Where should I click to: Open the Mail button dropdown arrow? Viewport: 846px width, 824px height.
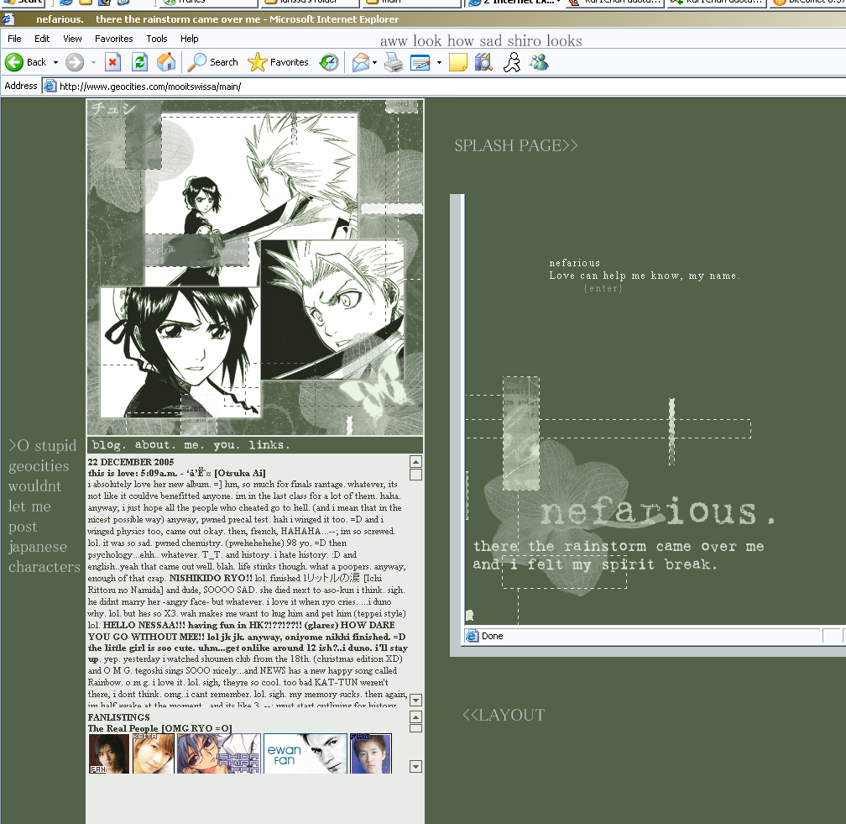pos(374,63)
